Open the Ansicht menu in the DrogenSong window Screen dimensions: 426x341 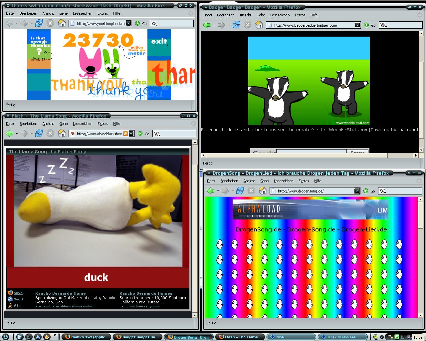249,181
